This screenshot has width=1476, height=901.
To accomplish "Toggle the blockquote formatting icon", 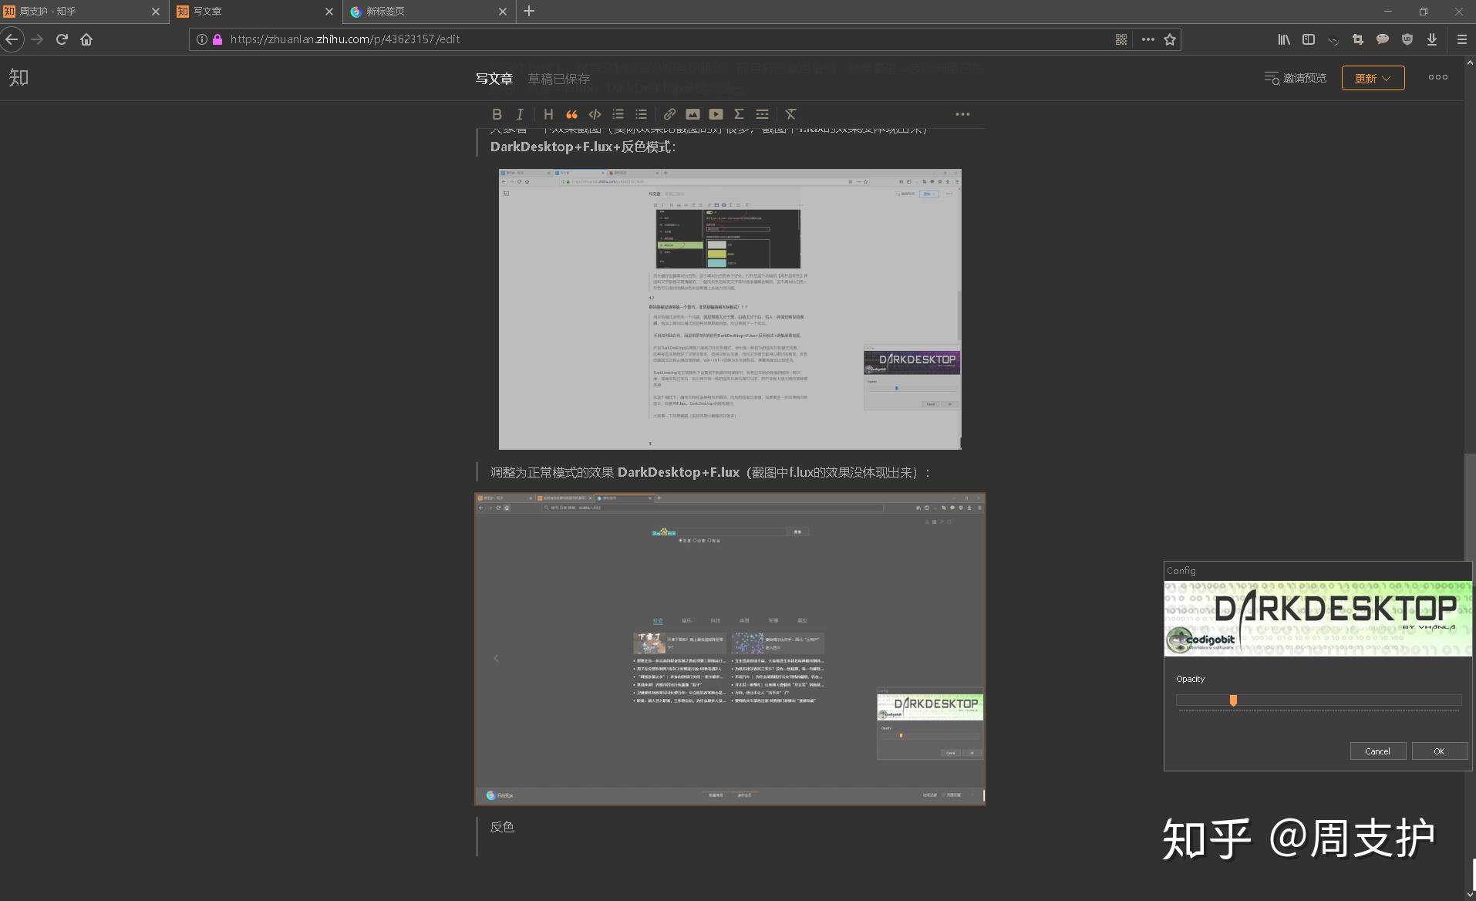I will pos(571,114).
